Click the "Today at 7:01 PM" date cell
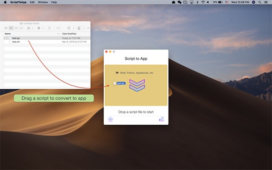 (x=71, y=38)
